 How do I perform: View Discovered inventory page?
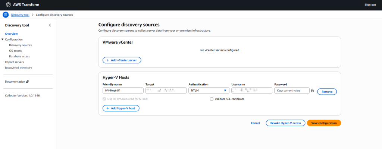[x=19, y=68]
